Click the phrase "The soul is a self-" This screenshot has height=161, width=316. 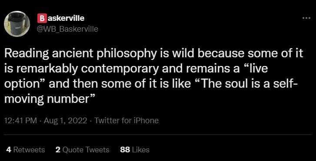point(245,83)
